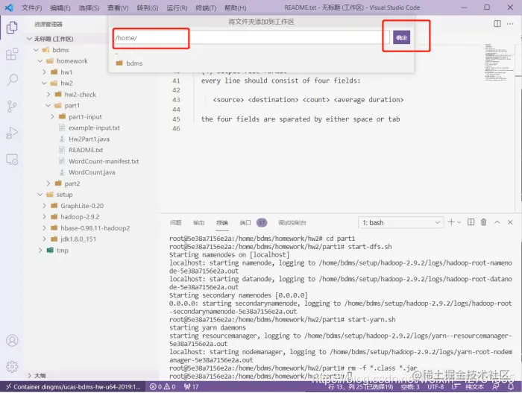Open the View menu
522x393 pixels.
[118, 7]
